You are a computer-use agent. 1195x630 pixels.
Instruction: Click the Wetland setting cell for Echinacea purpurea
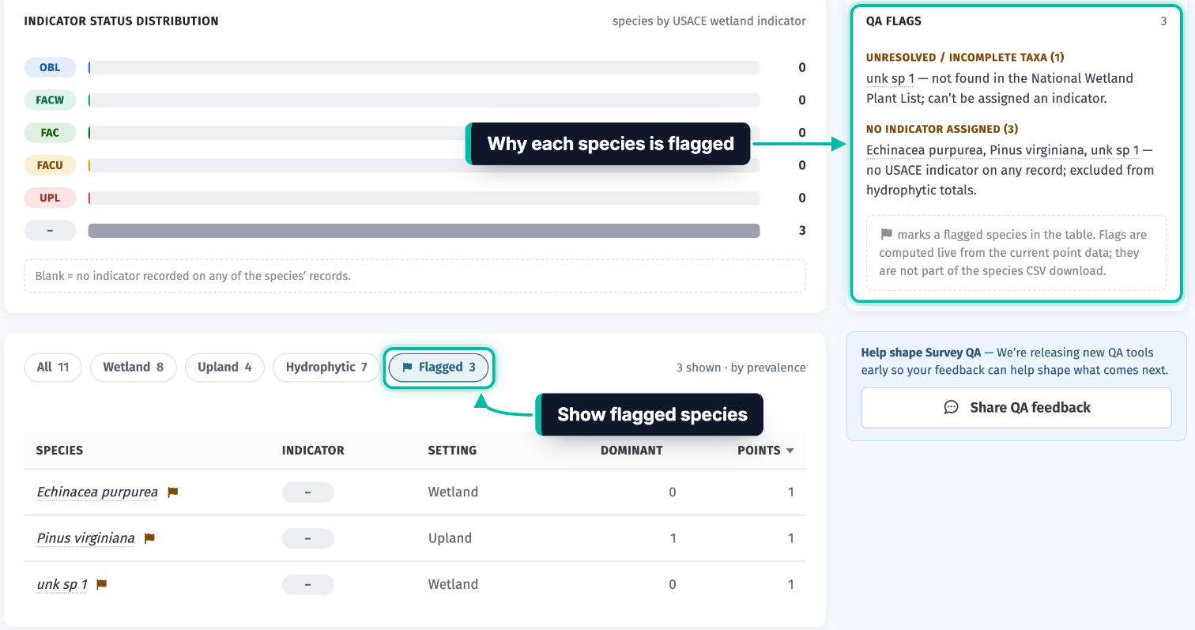click(453, 492)
